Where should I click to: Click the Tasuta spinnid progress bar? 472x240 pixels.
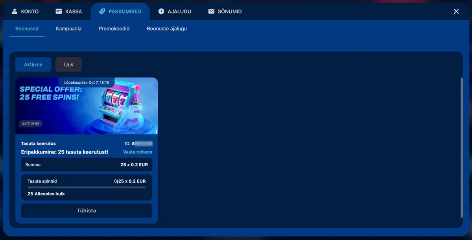pos(87,187)
